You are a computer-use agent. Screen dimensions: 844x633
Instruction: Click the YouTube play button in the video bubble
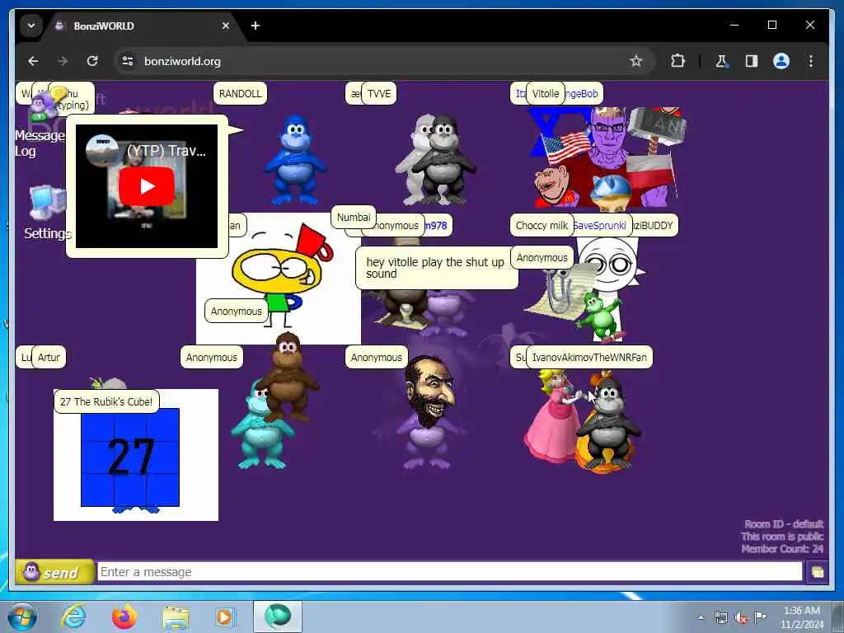click(x=147, y=186)
